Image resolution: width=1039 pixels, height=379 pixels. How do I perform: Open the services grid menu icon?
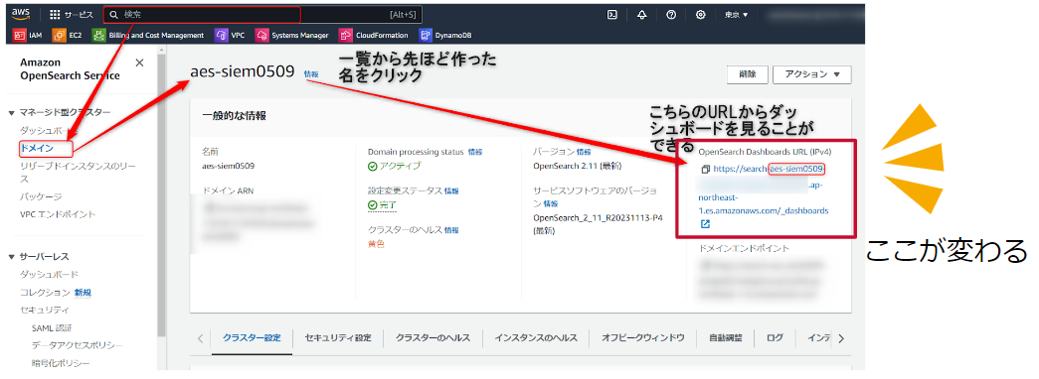[x=55, y=15]
